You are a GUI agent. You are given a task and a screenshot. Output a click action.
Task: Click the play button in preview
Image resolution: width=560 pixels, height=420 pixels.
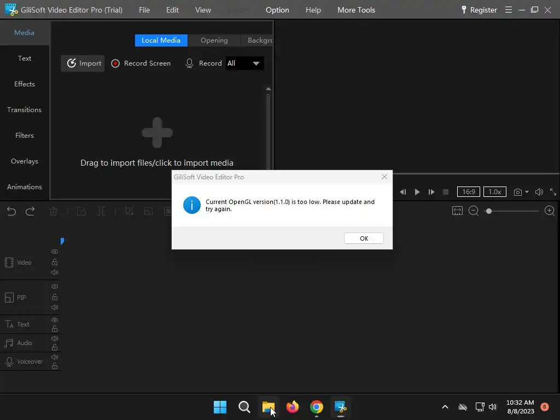point(417,192)
